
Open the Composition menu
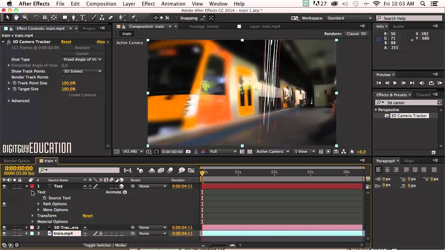click(101, 4)
